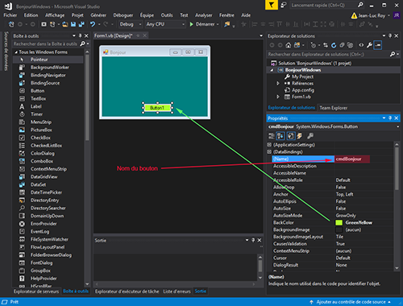Click Home icon in Solution Explorer toolbar

click(x=289, y=45)
